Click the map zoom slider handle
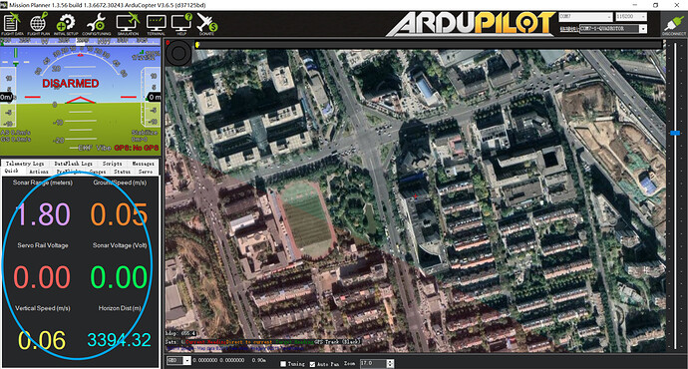 (x=675, y=133)
